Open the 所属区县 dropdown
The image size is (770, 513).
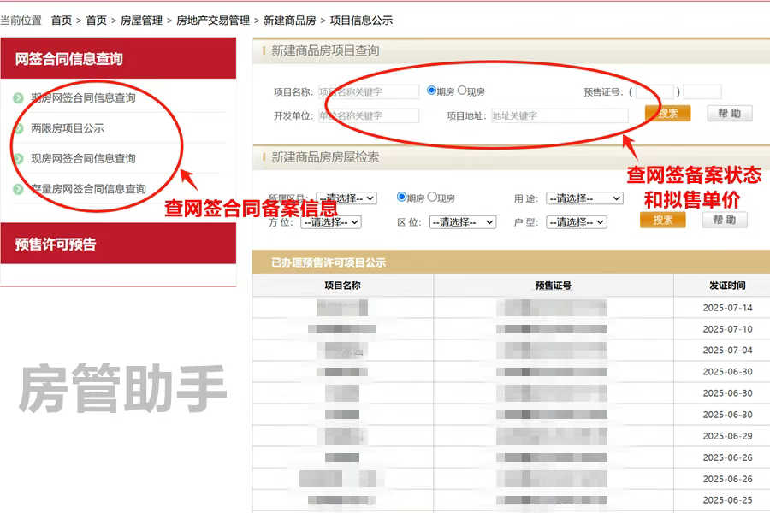(x=346, y=198)
